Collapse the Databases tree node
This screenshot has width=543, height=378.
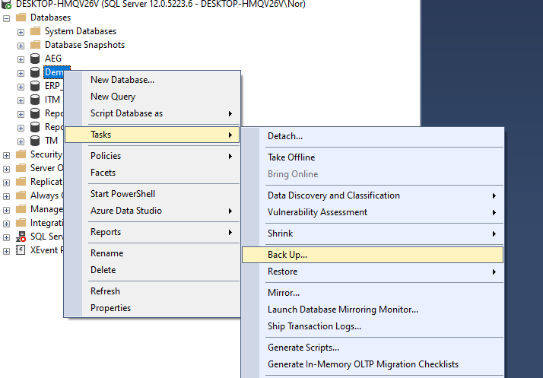point(7,17)
